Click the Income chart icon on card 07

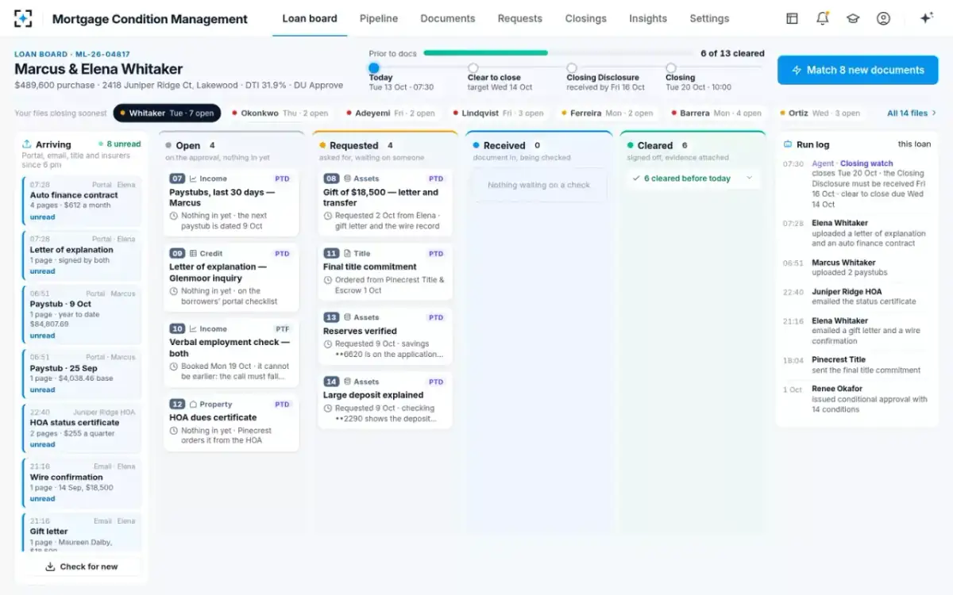[193, 178]
